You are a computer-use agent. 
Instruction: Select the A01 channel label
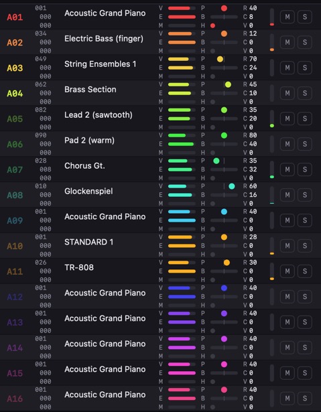[x=15, y=17]
